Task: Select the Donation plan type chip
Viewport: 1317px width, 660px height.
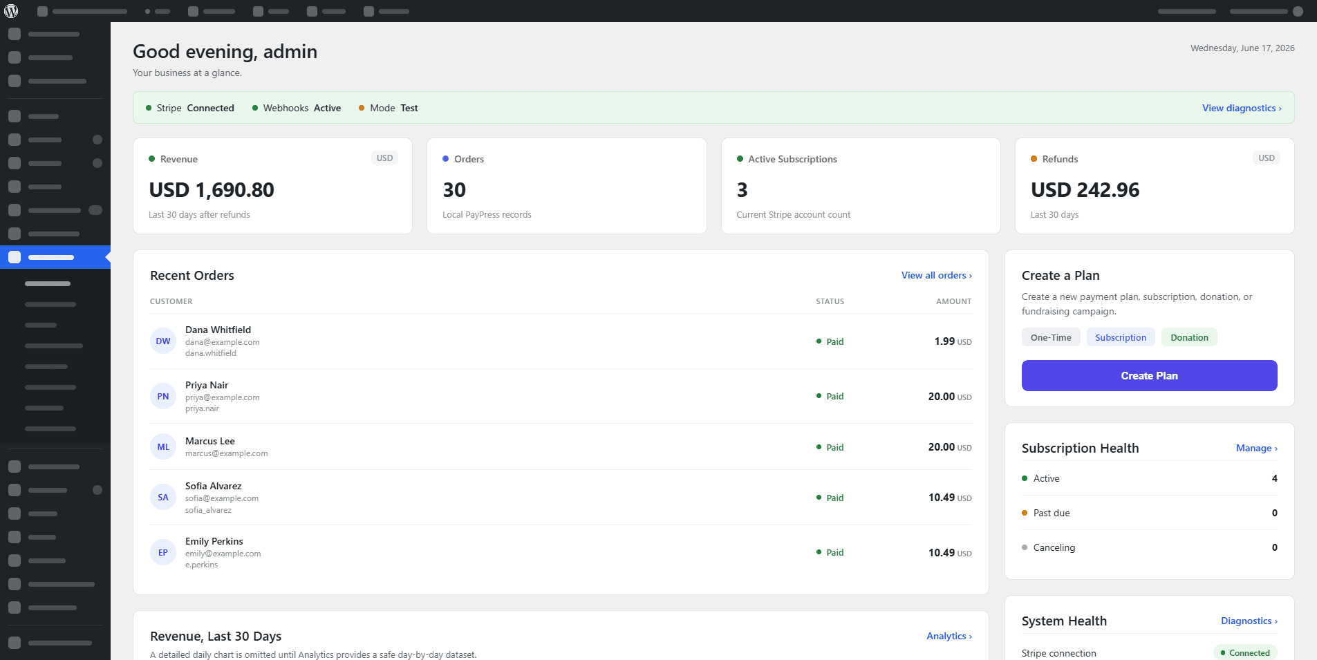Action: tap(1189, 337)
